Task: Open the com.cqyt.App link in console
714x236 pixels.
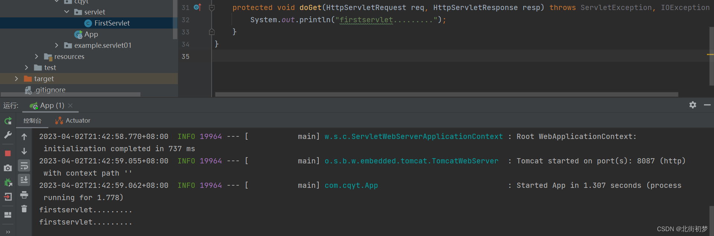Action: click(351, 185)
